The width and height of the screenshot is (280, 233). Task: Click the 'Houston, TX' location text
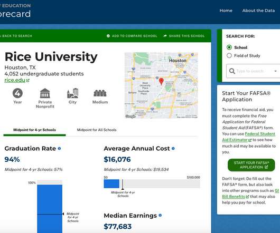click(x=20, y=67)
